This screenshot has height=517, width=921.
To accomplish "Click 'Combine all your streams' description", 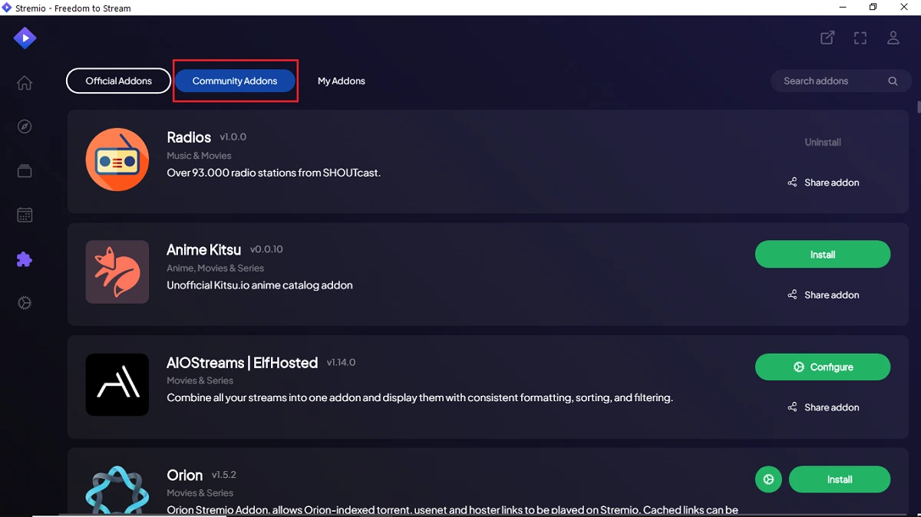I will (x=420, y=397).
